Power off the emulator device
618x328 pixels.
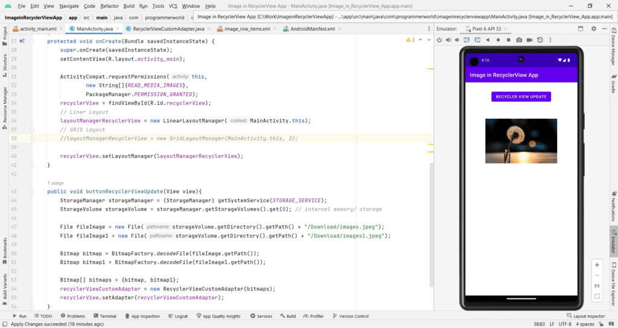pos(439,40)
